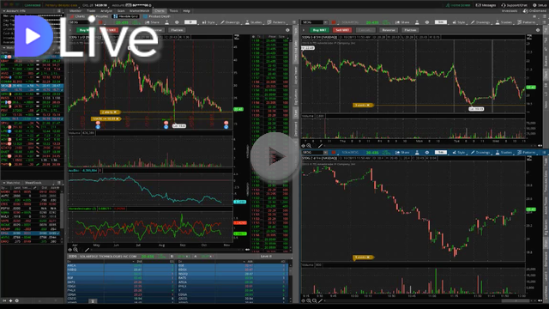This screenshot has height=309, width=549.
Task: Click Sell MKT on the top-right chart
Action: point(341,30)
